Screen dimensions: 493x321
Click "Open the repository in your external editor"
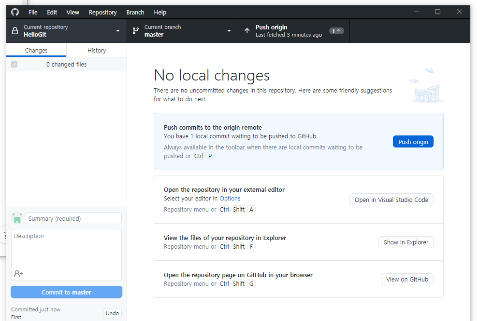point(224,189)
